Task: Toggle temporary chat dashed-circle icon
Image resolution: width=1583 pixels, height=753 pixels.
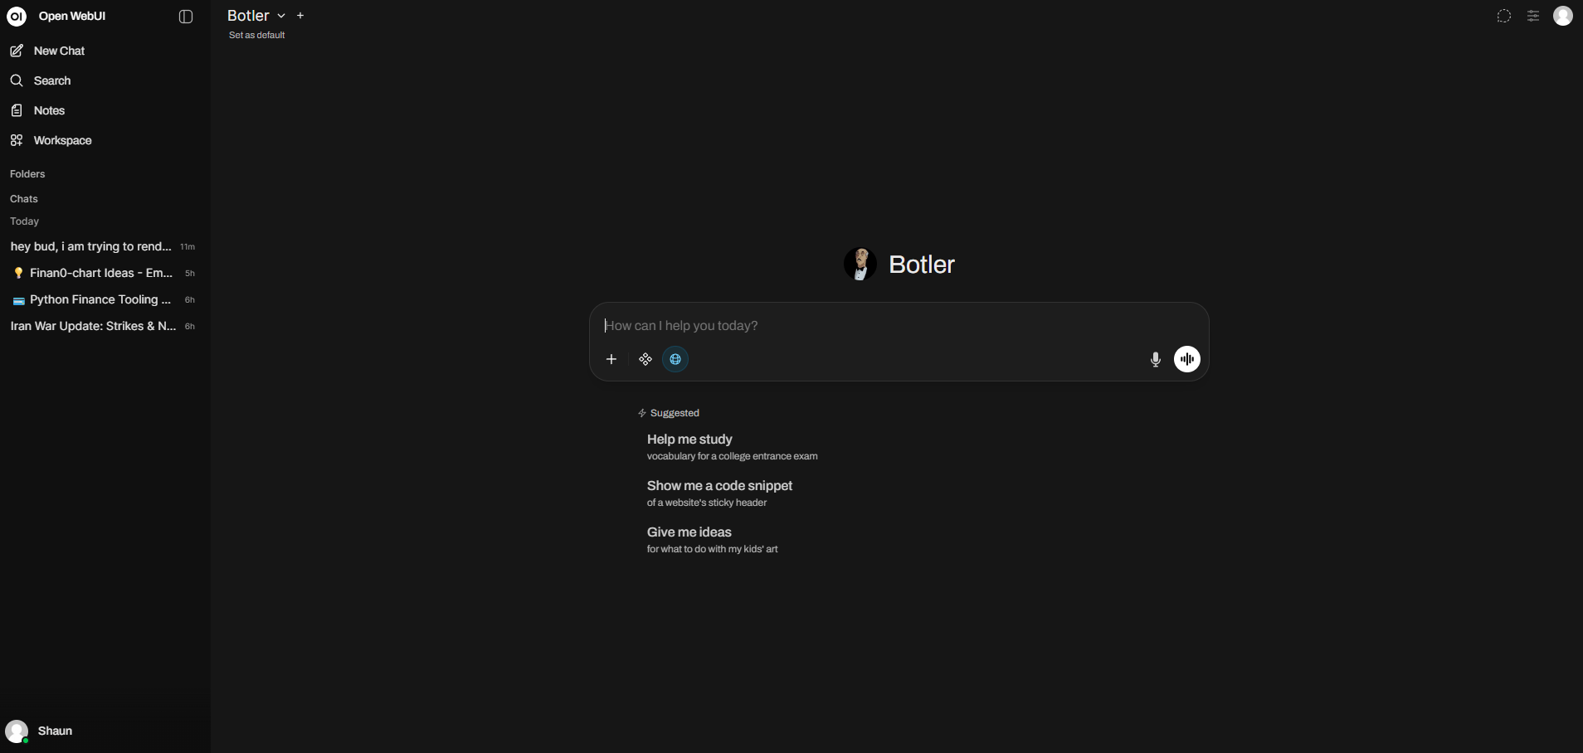Action: pos(1503,17)
